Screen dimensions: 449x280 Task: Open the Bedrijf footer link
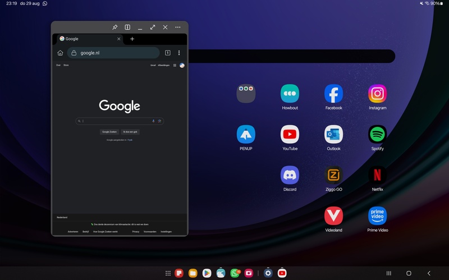click(x=86, y=232)
